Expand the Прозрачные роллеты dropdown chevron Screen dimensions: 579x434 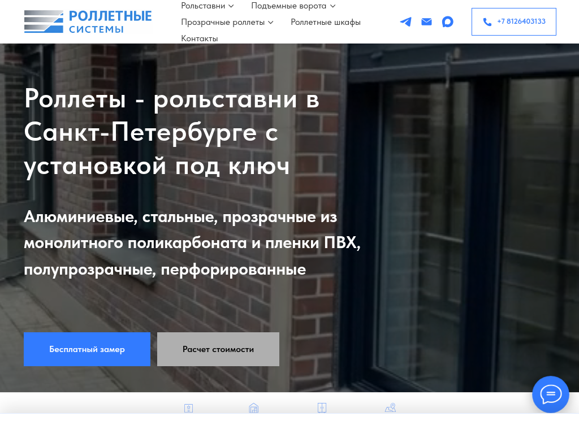coord(271,23)
